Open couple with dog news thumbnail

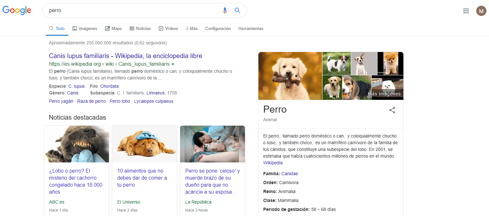point(212,144)
